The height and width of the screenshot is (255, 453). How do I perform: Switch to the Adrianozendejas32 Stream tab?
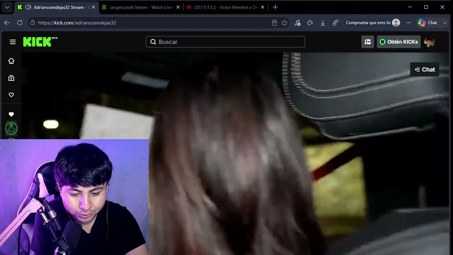click(x=57, y=7)
